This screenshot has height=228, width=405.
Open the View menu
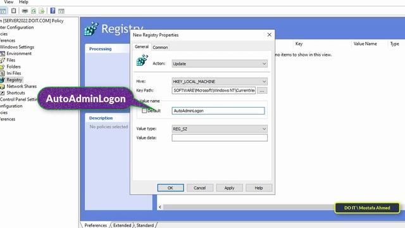tap(9, 2)
